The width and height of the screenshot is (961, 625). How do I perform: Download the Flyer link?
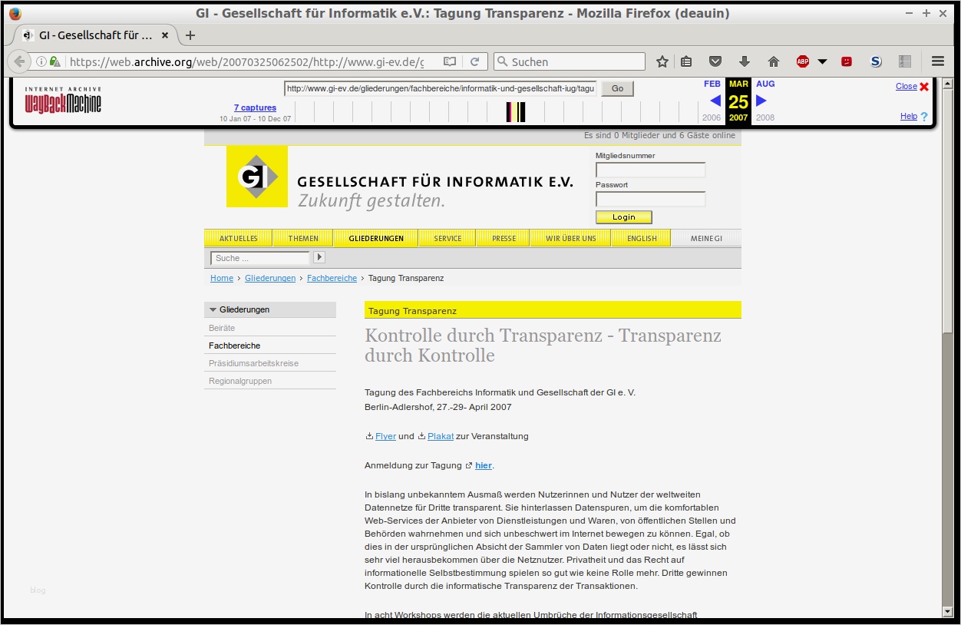pyautogui.click(x=385, y=436)
